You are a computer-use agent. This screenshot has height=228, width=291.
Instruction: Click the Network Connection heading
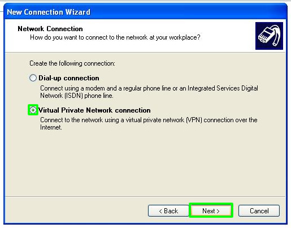point(50,29)
